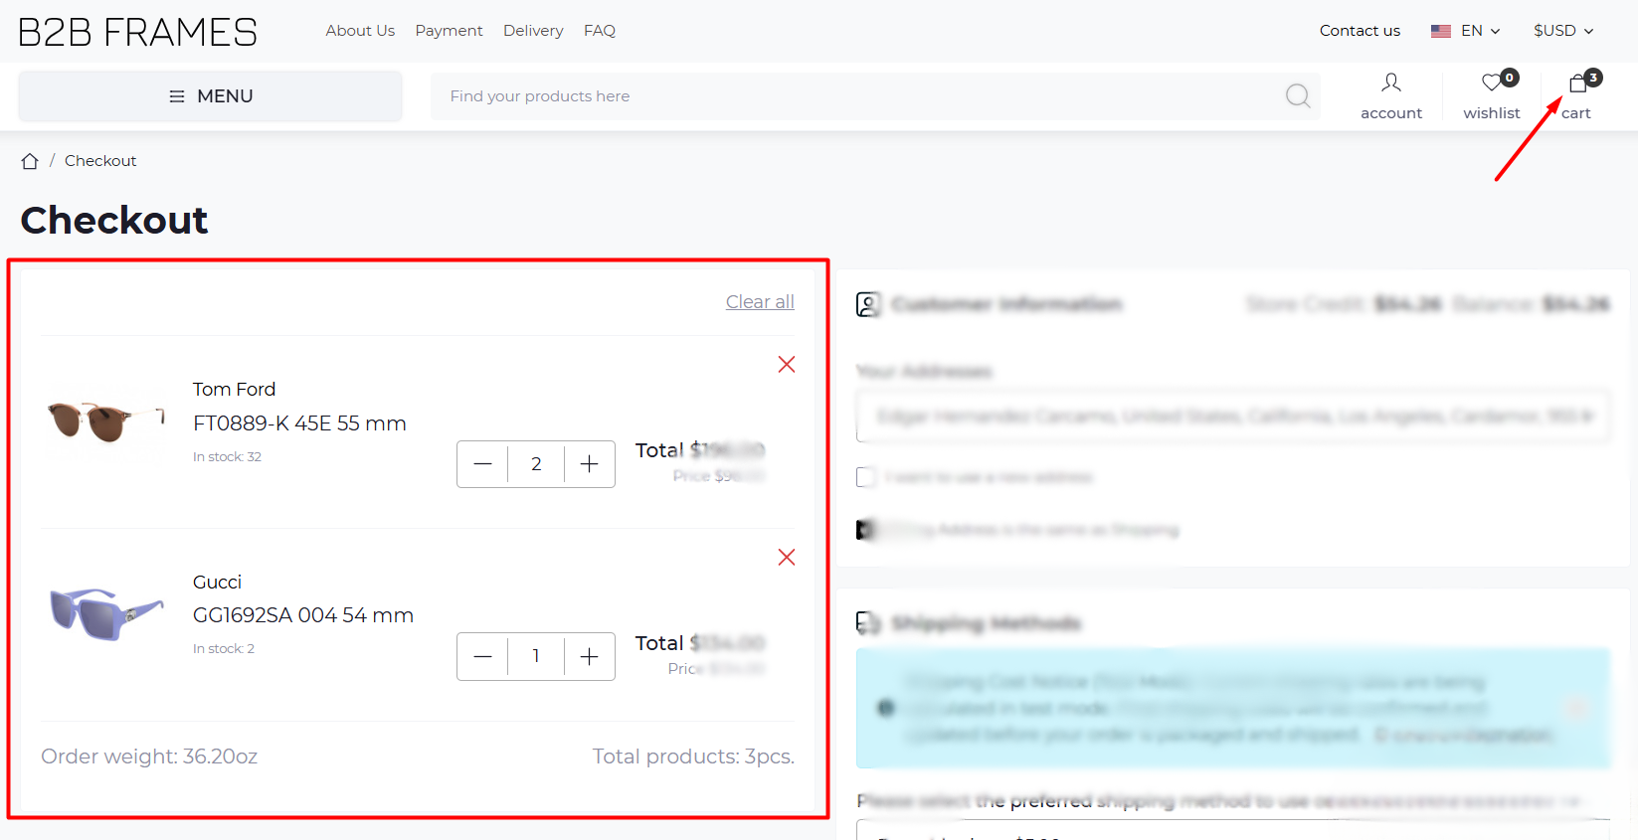
Task: Open the Payment page
Action: 449,31
